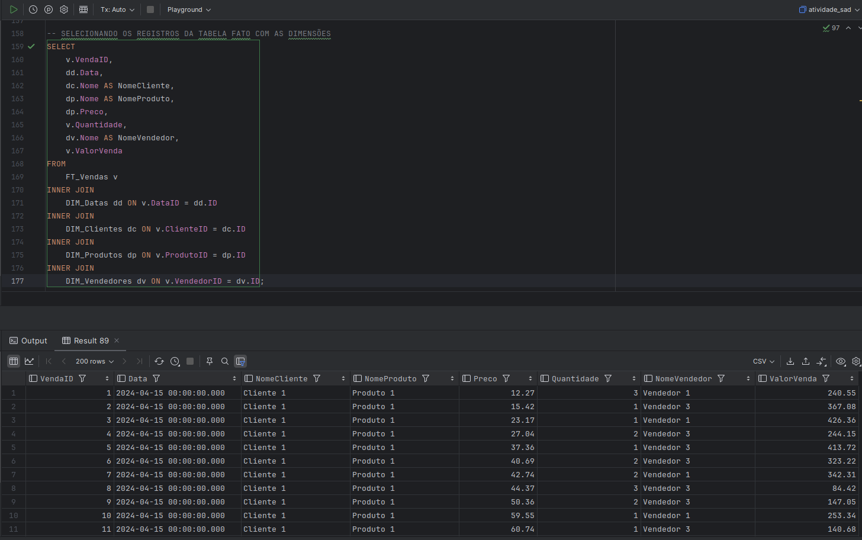
Task: Toggle in-editor results table icon
Action: coord(83,9)
